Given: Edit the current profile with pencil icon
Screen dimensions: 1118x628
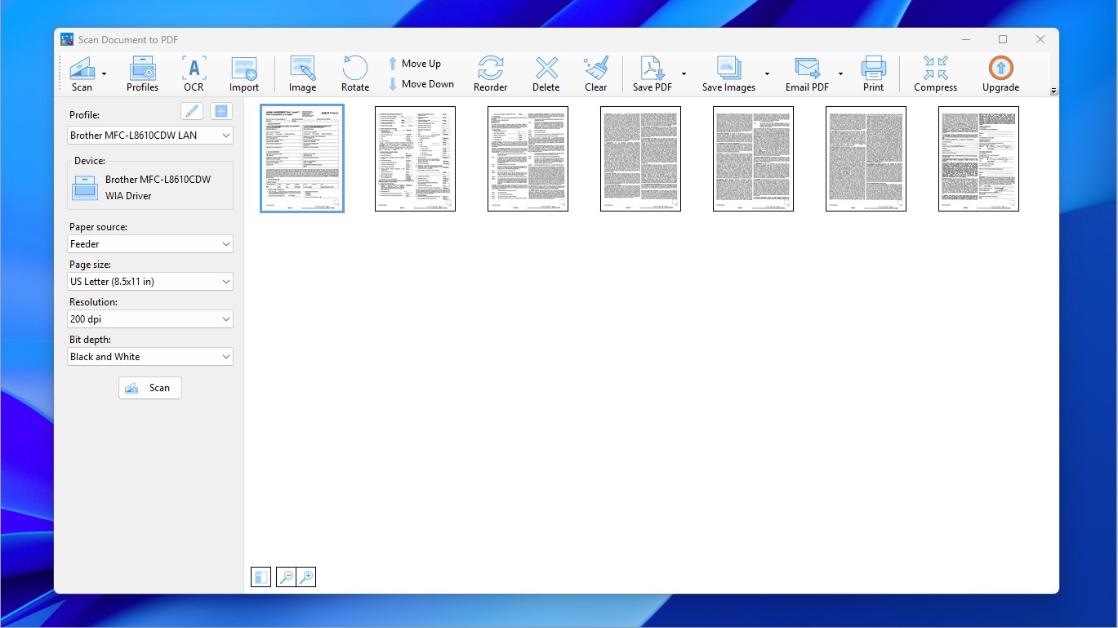Looking at the screenshot, I should coord(191,110).
